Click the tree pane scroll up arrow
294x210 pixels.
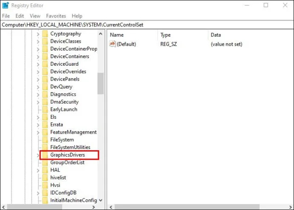(x=101, y=34)
